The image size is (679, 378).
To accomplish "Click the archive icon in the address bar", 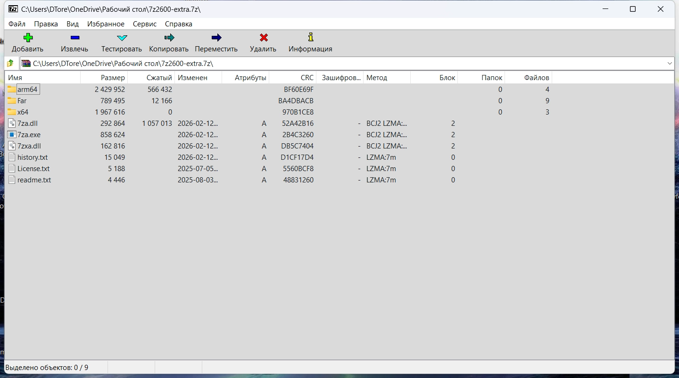I will 26,63.
